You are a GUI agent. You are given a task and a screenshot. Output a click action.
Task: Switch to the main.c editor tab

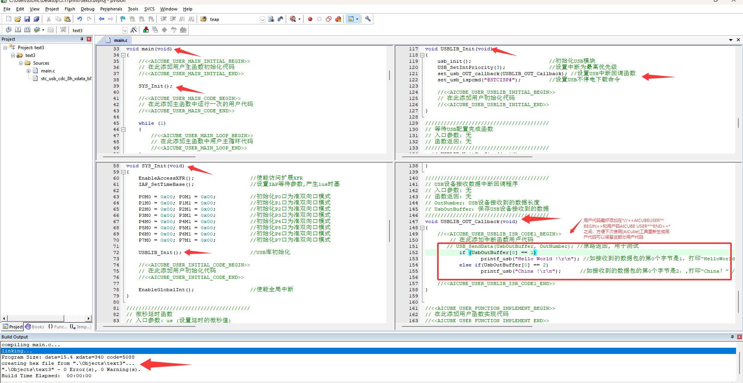[x=117, y=40]
